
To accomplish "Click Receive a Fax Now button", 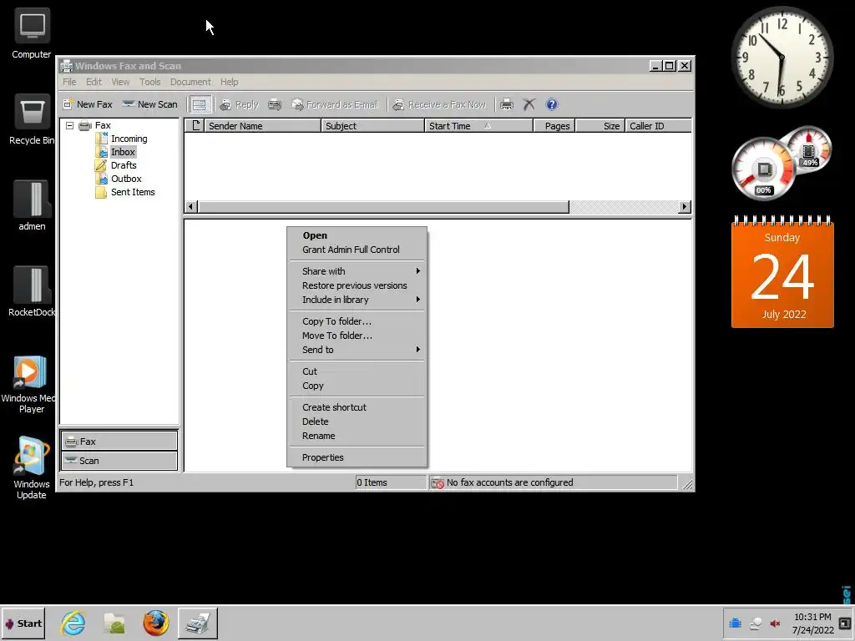I will [x=439, y=104].
